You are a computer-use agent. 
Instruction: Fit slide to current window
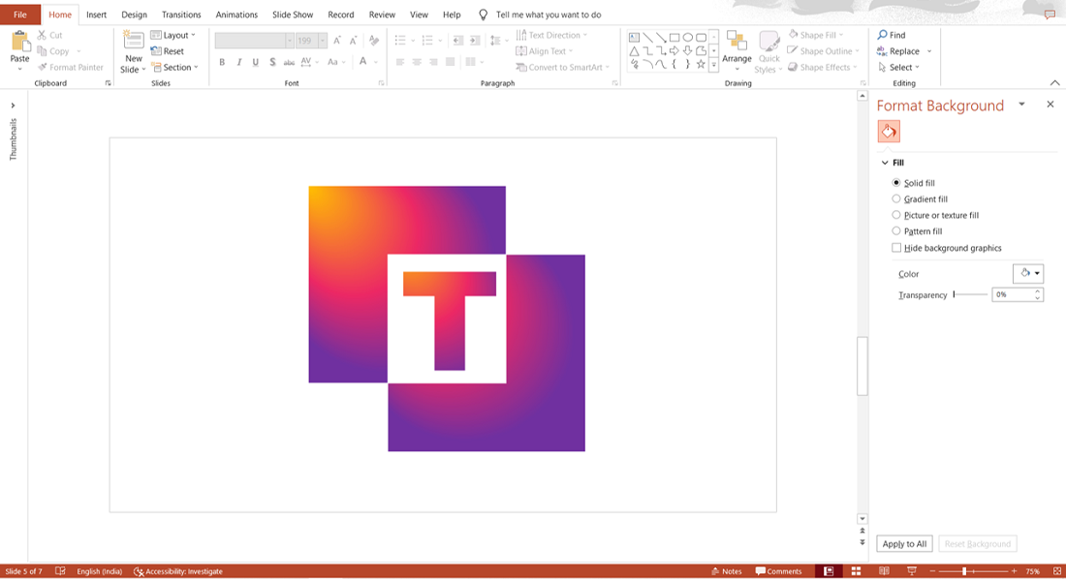[1057, 571]
